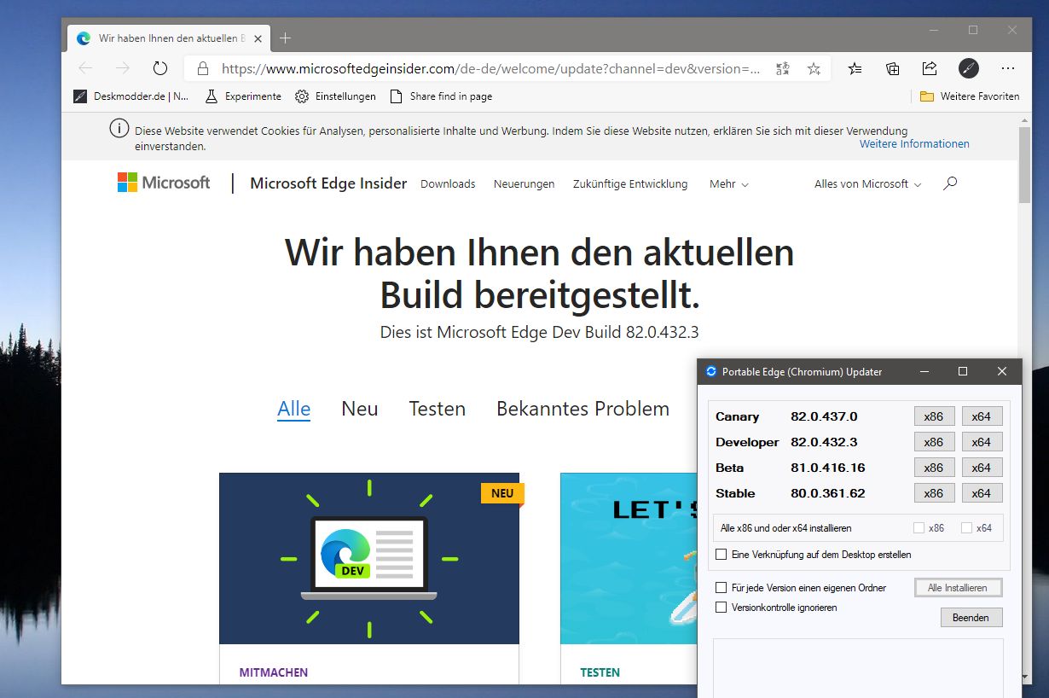
Task: Install Canary x86 build
Action: 934,416
